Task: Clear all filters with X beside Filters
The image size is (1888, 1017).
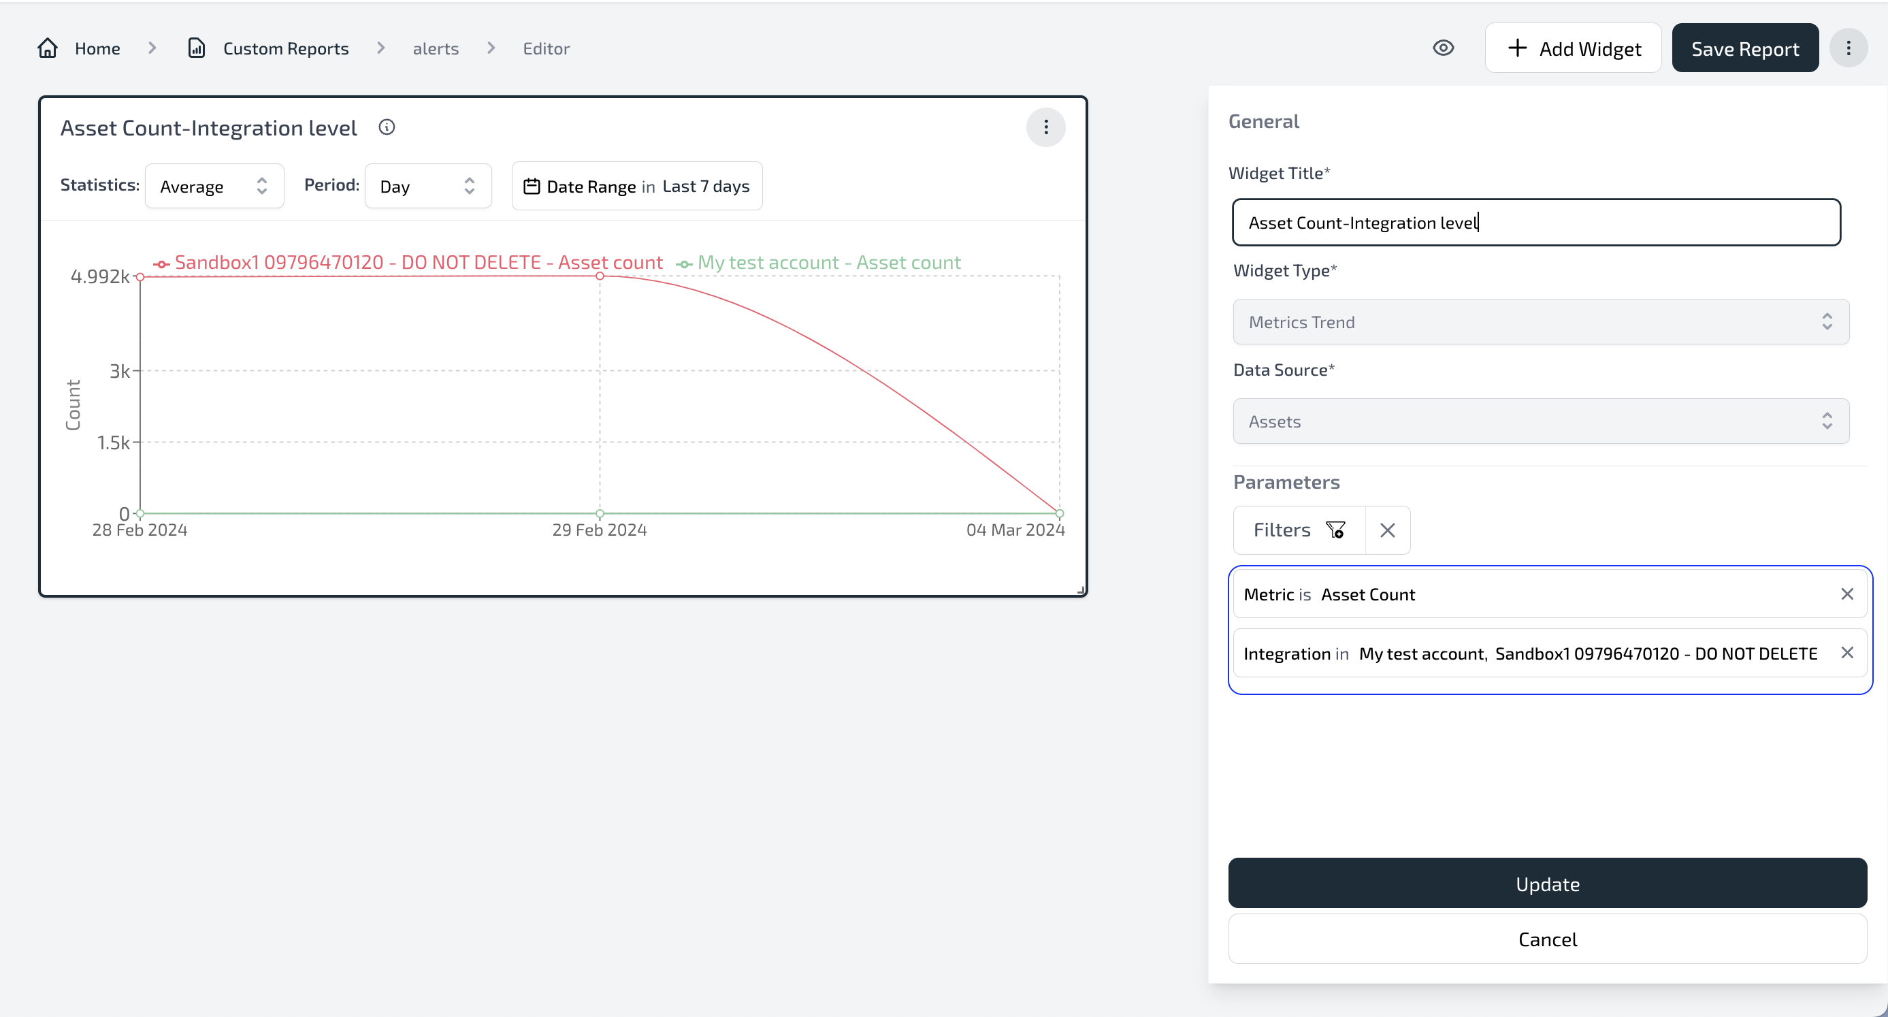Action: [x=1388, y=530]
